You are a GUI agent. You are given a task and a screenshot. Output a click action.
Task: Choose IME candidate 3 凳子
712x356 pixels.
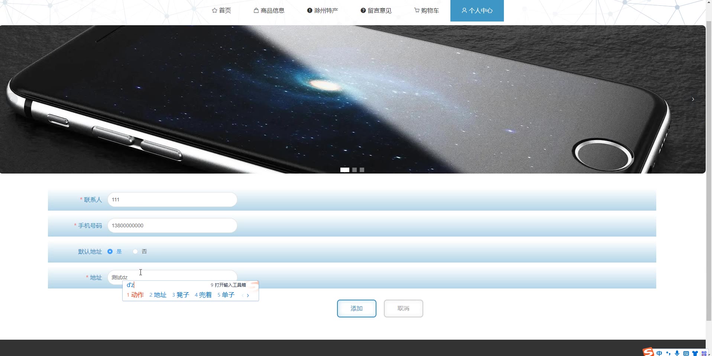(x=181, y=295)
